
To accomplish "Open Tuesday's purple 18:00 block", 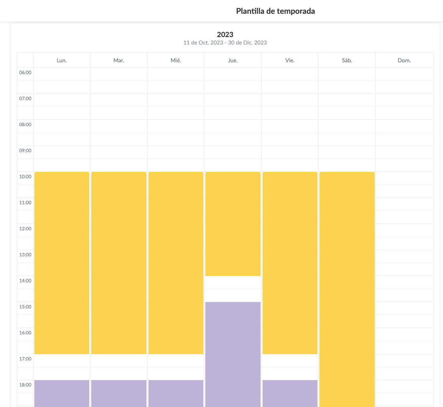I will pos(119,393).
